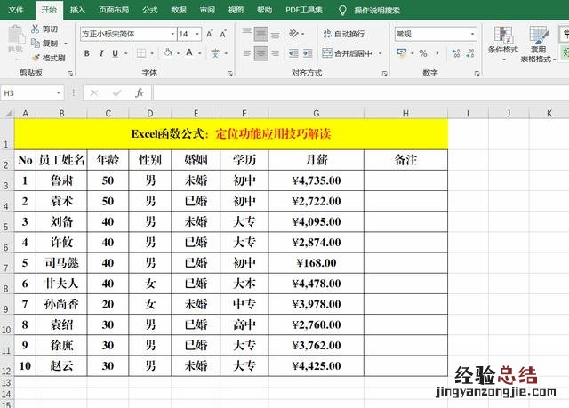The height and width of the screenshot is (408, 569).
Task: Align text right horizontally
Action: tap(276, 53)
